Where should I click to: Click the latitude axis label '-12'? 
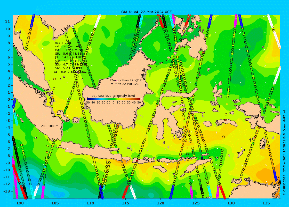pyautogui.click(x=7, y=184)
